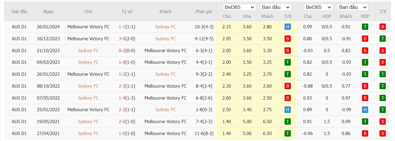
Task: Click the green T T/X badge in the 16/12/2023 row
Action: (x=383, y=39)
